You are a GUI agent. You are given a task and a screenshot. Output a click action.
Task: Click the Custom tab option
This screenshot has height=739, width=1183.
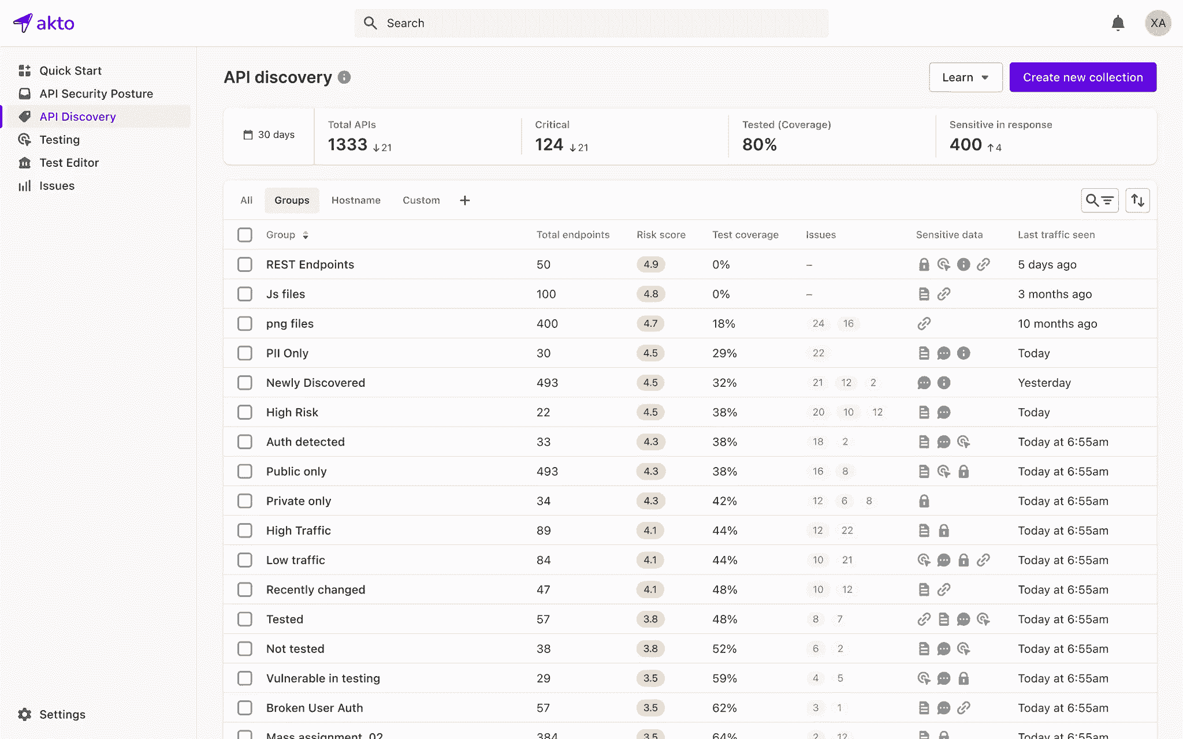click(x=421, y=200)
